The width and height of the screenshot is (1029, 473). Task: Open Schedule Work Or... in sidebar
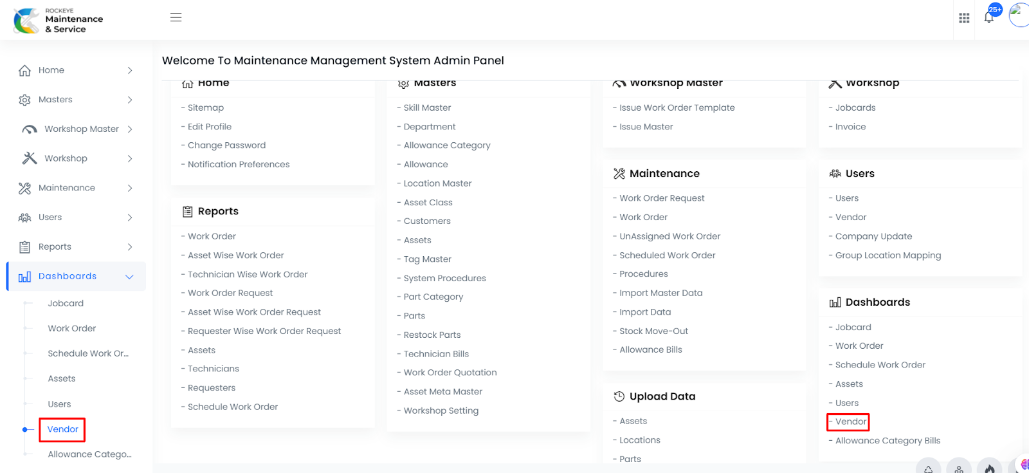[88, 353]
